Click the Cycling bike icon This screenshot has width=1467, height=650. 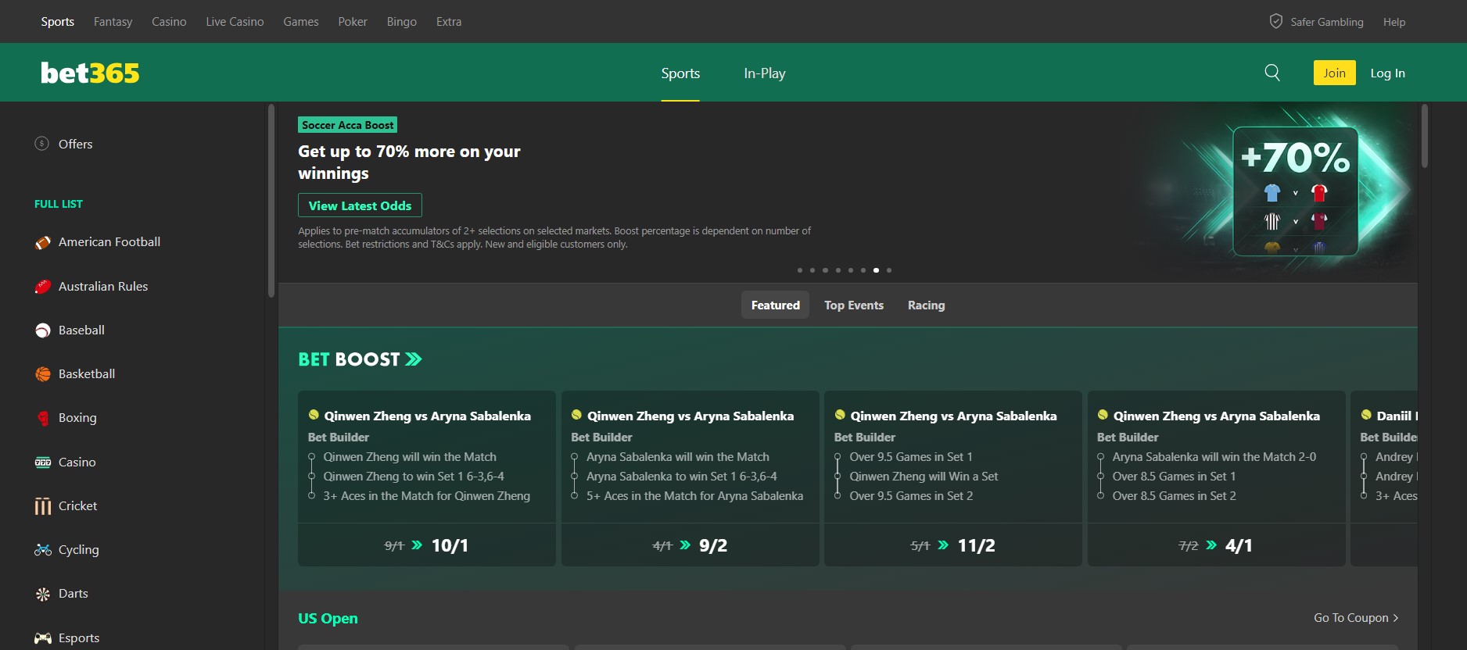tap(43, 550)
